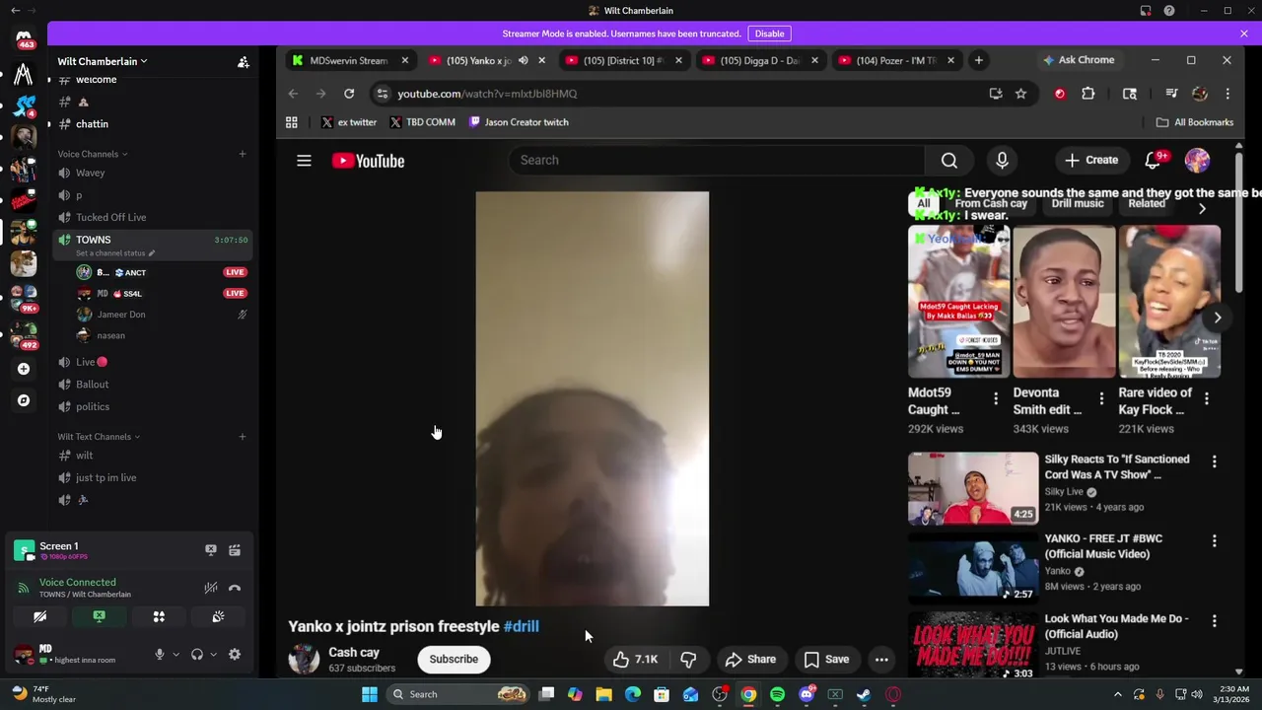
Task: Turn on camera in Discord voice panel
Action: [x=39, y=616]
